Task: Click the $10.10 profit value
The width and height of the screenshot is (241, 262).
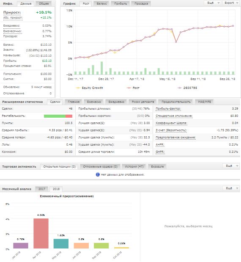Action: [x=47, y=61]
